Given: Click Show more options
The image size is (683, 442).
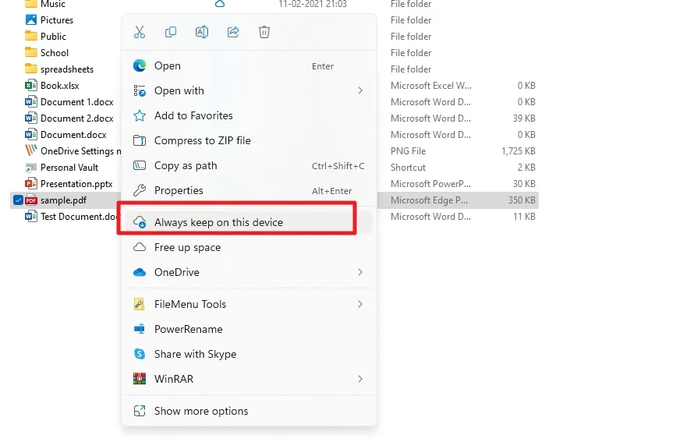Looking at the screenshot, I should pyautogui.click(x=249, y=411).
